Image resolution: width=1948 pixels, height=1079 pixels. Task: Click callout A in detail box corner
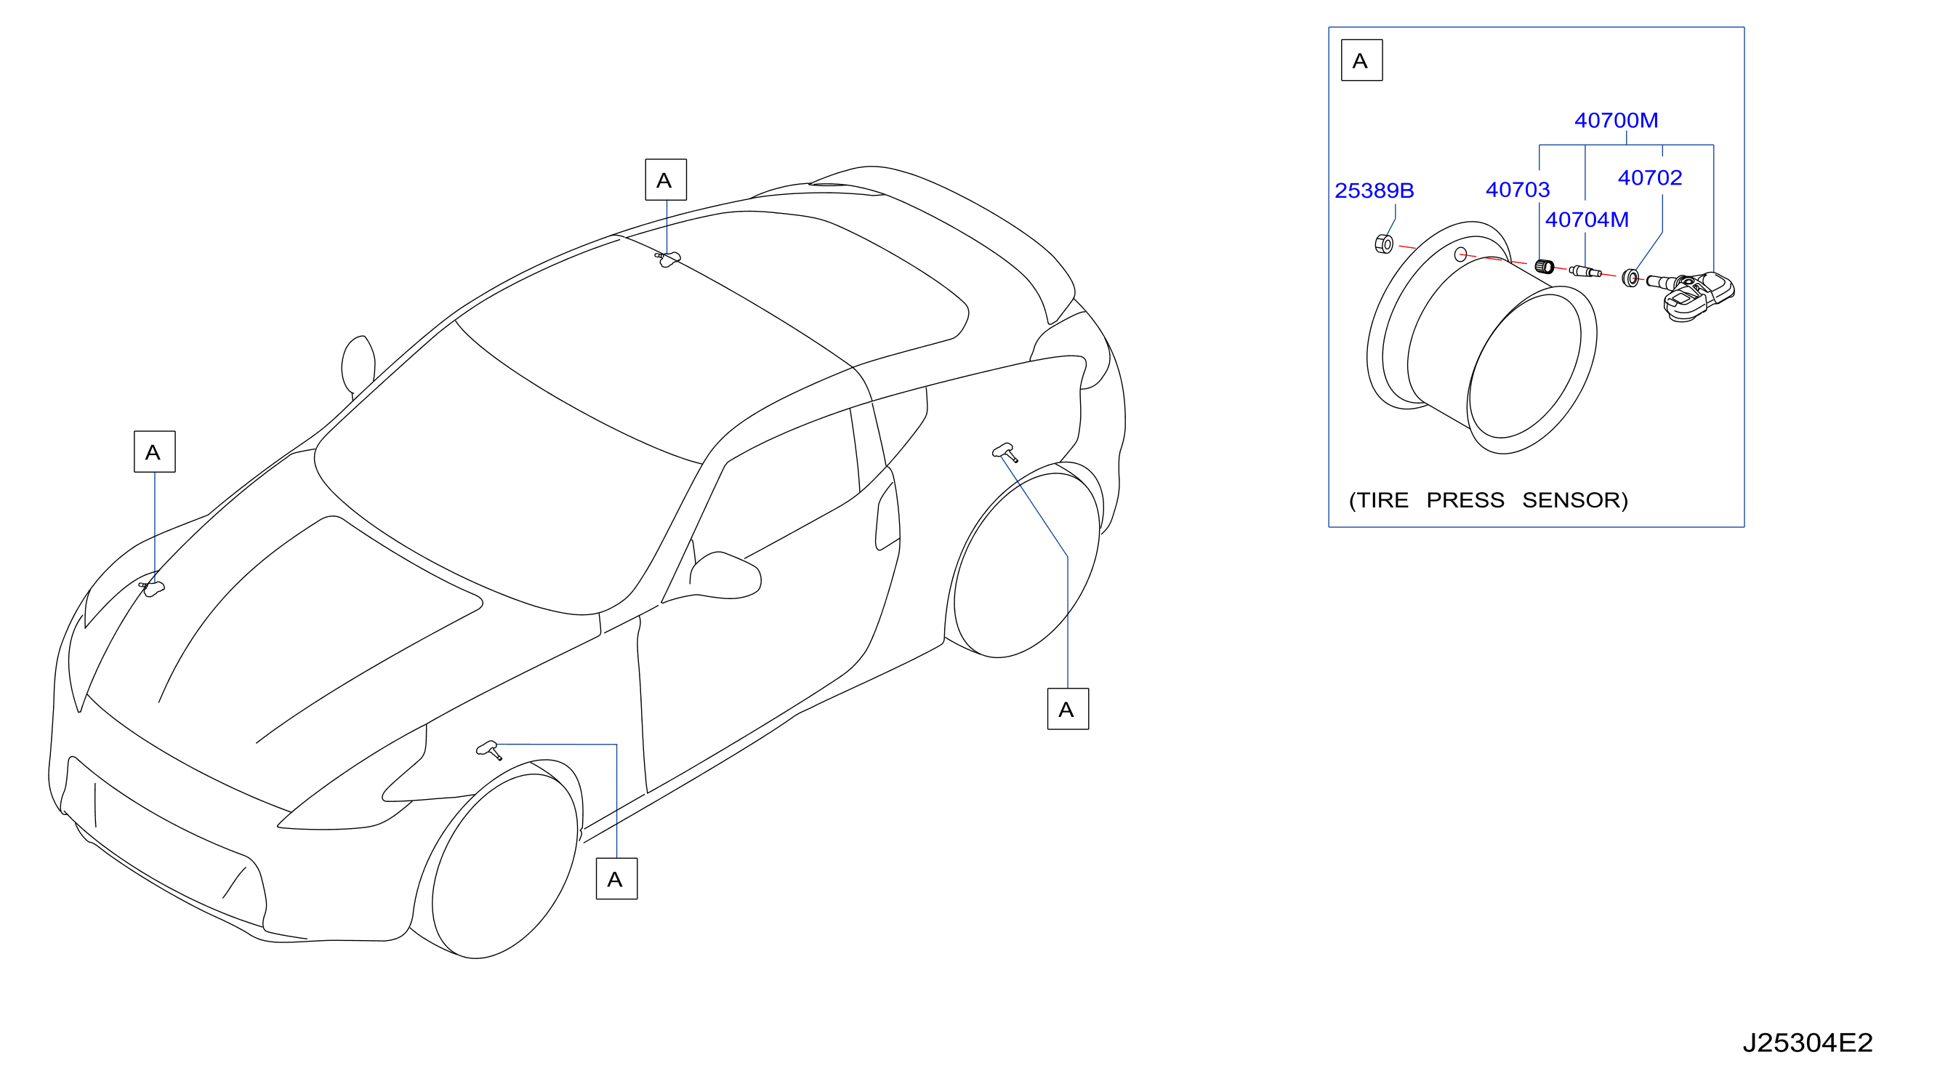click(1361, 60)
